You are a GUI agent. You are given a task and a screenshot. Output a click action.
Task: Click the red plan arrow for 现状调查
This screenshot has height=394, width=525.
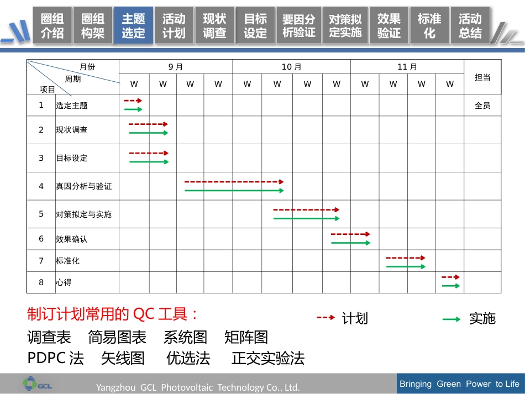click(148, 124)
